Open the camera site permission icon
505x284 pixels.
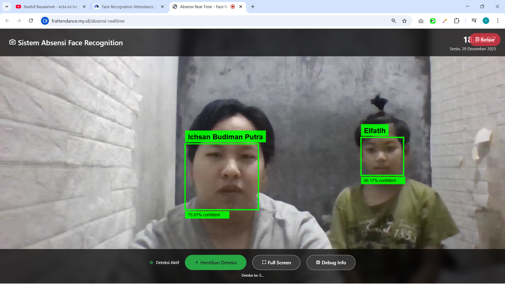pyautogui.click(x=45, y=21)
